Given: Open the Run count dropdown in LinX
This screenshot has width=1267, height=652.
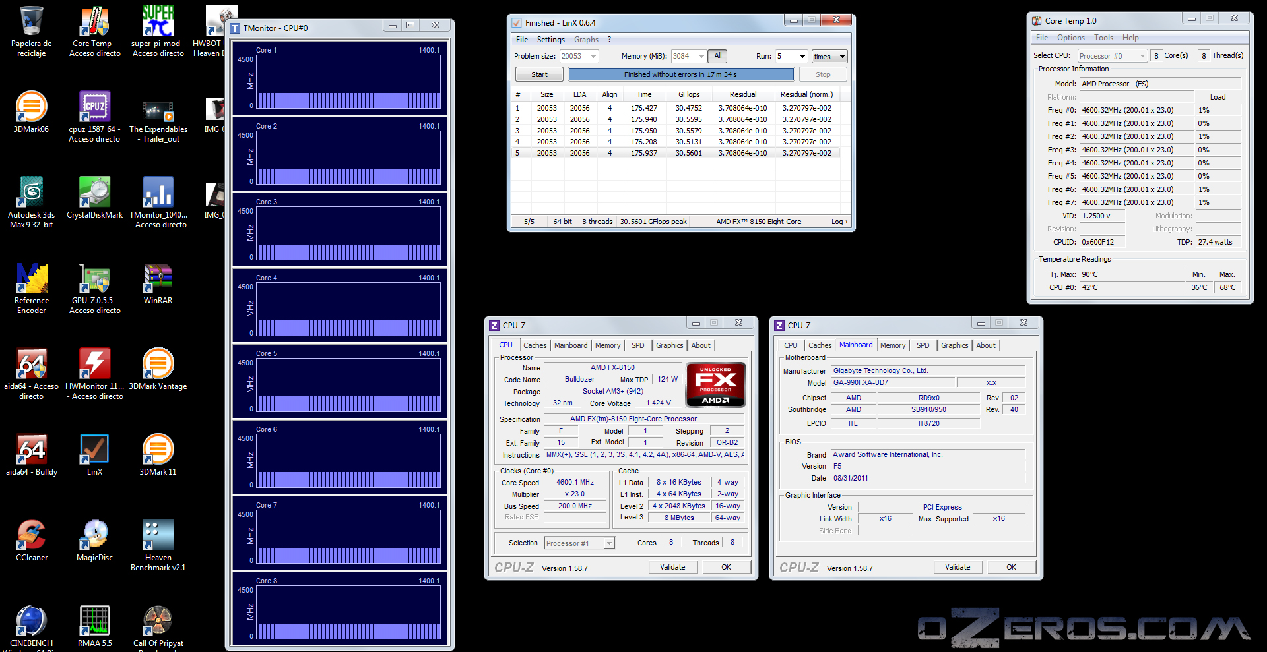Looking at the screenshot, I should click(x=802, y=57).
